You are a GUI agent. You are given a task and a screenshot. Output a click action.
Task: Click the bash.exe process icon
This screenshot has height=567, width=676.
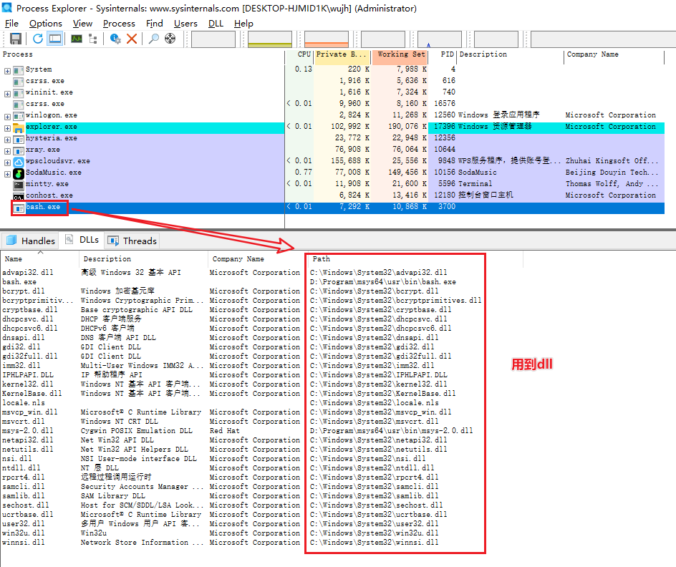coord(18,208)
